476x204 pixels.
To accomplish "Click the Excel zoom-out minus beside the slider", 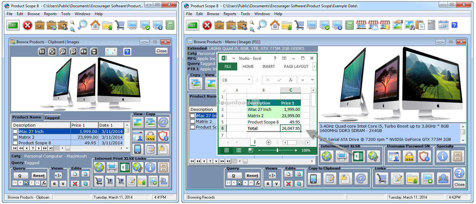I will point(259,150).
